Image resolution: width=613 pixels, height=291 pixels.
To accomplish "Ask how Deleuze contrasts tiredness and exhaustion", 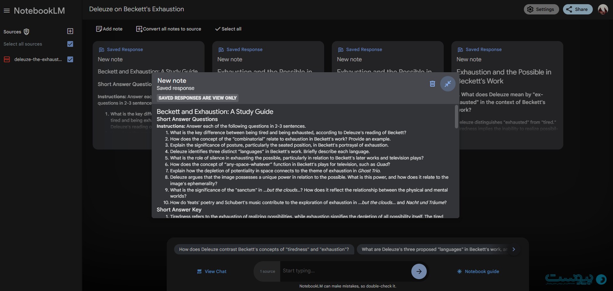I will (264, 249).
